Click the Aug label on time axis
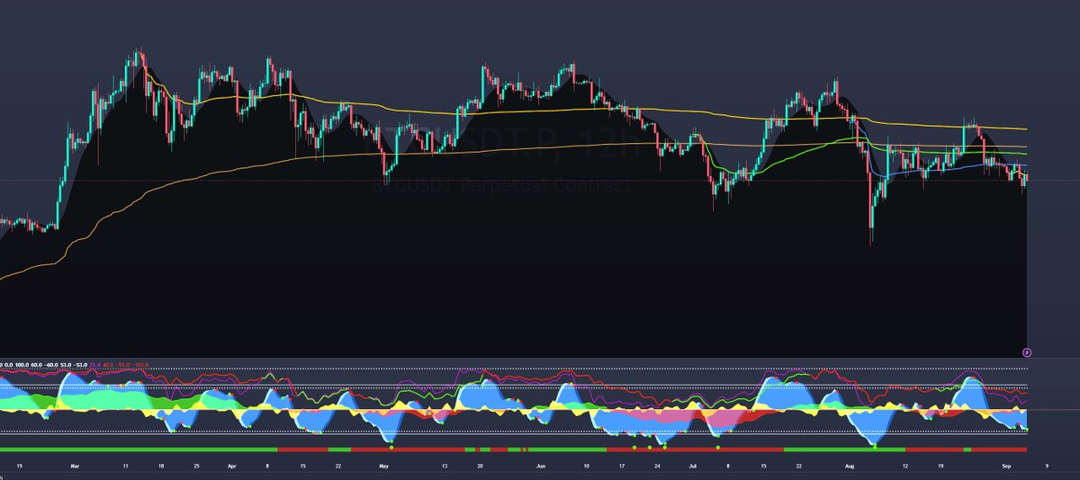Screen dimensions: 1080x480 850,467
